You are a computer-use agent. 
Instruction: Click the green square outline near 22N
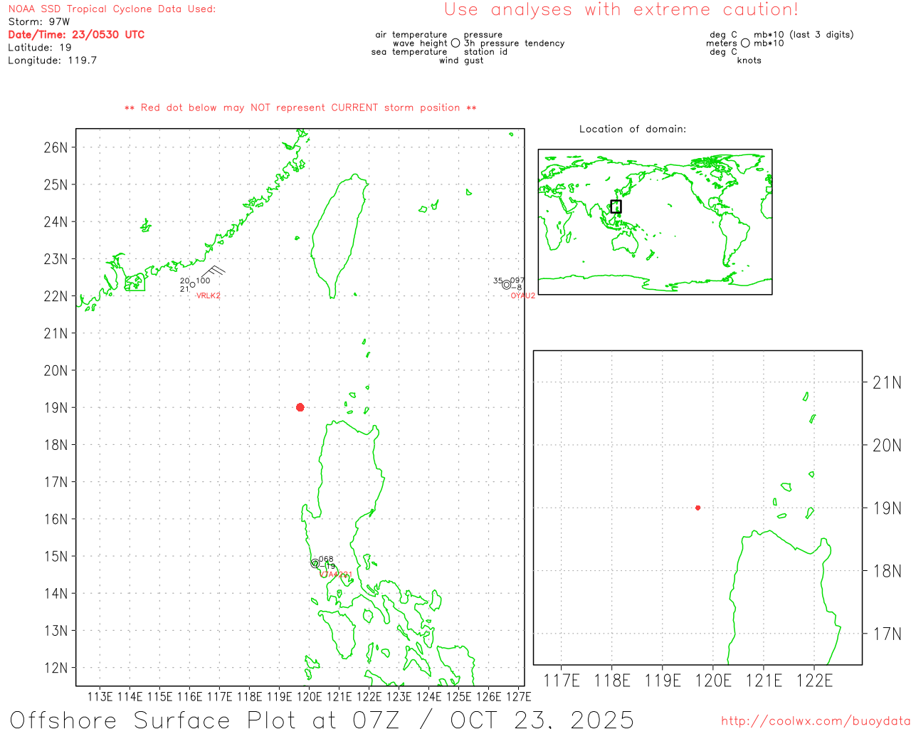click(135, 283)
